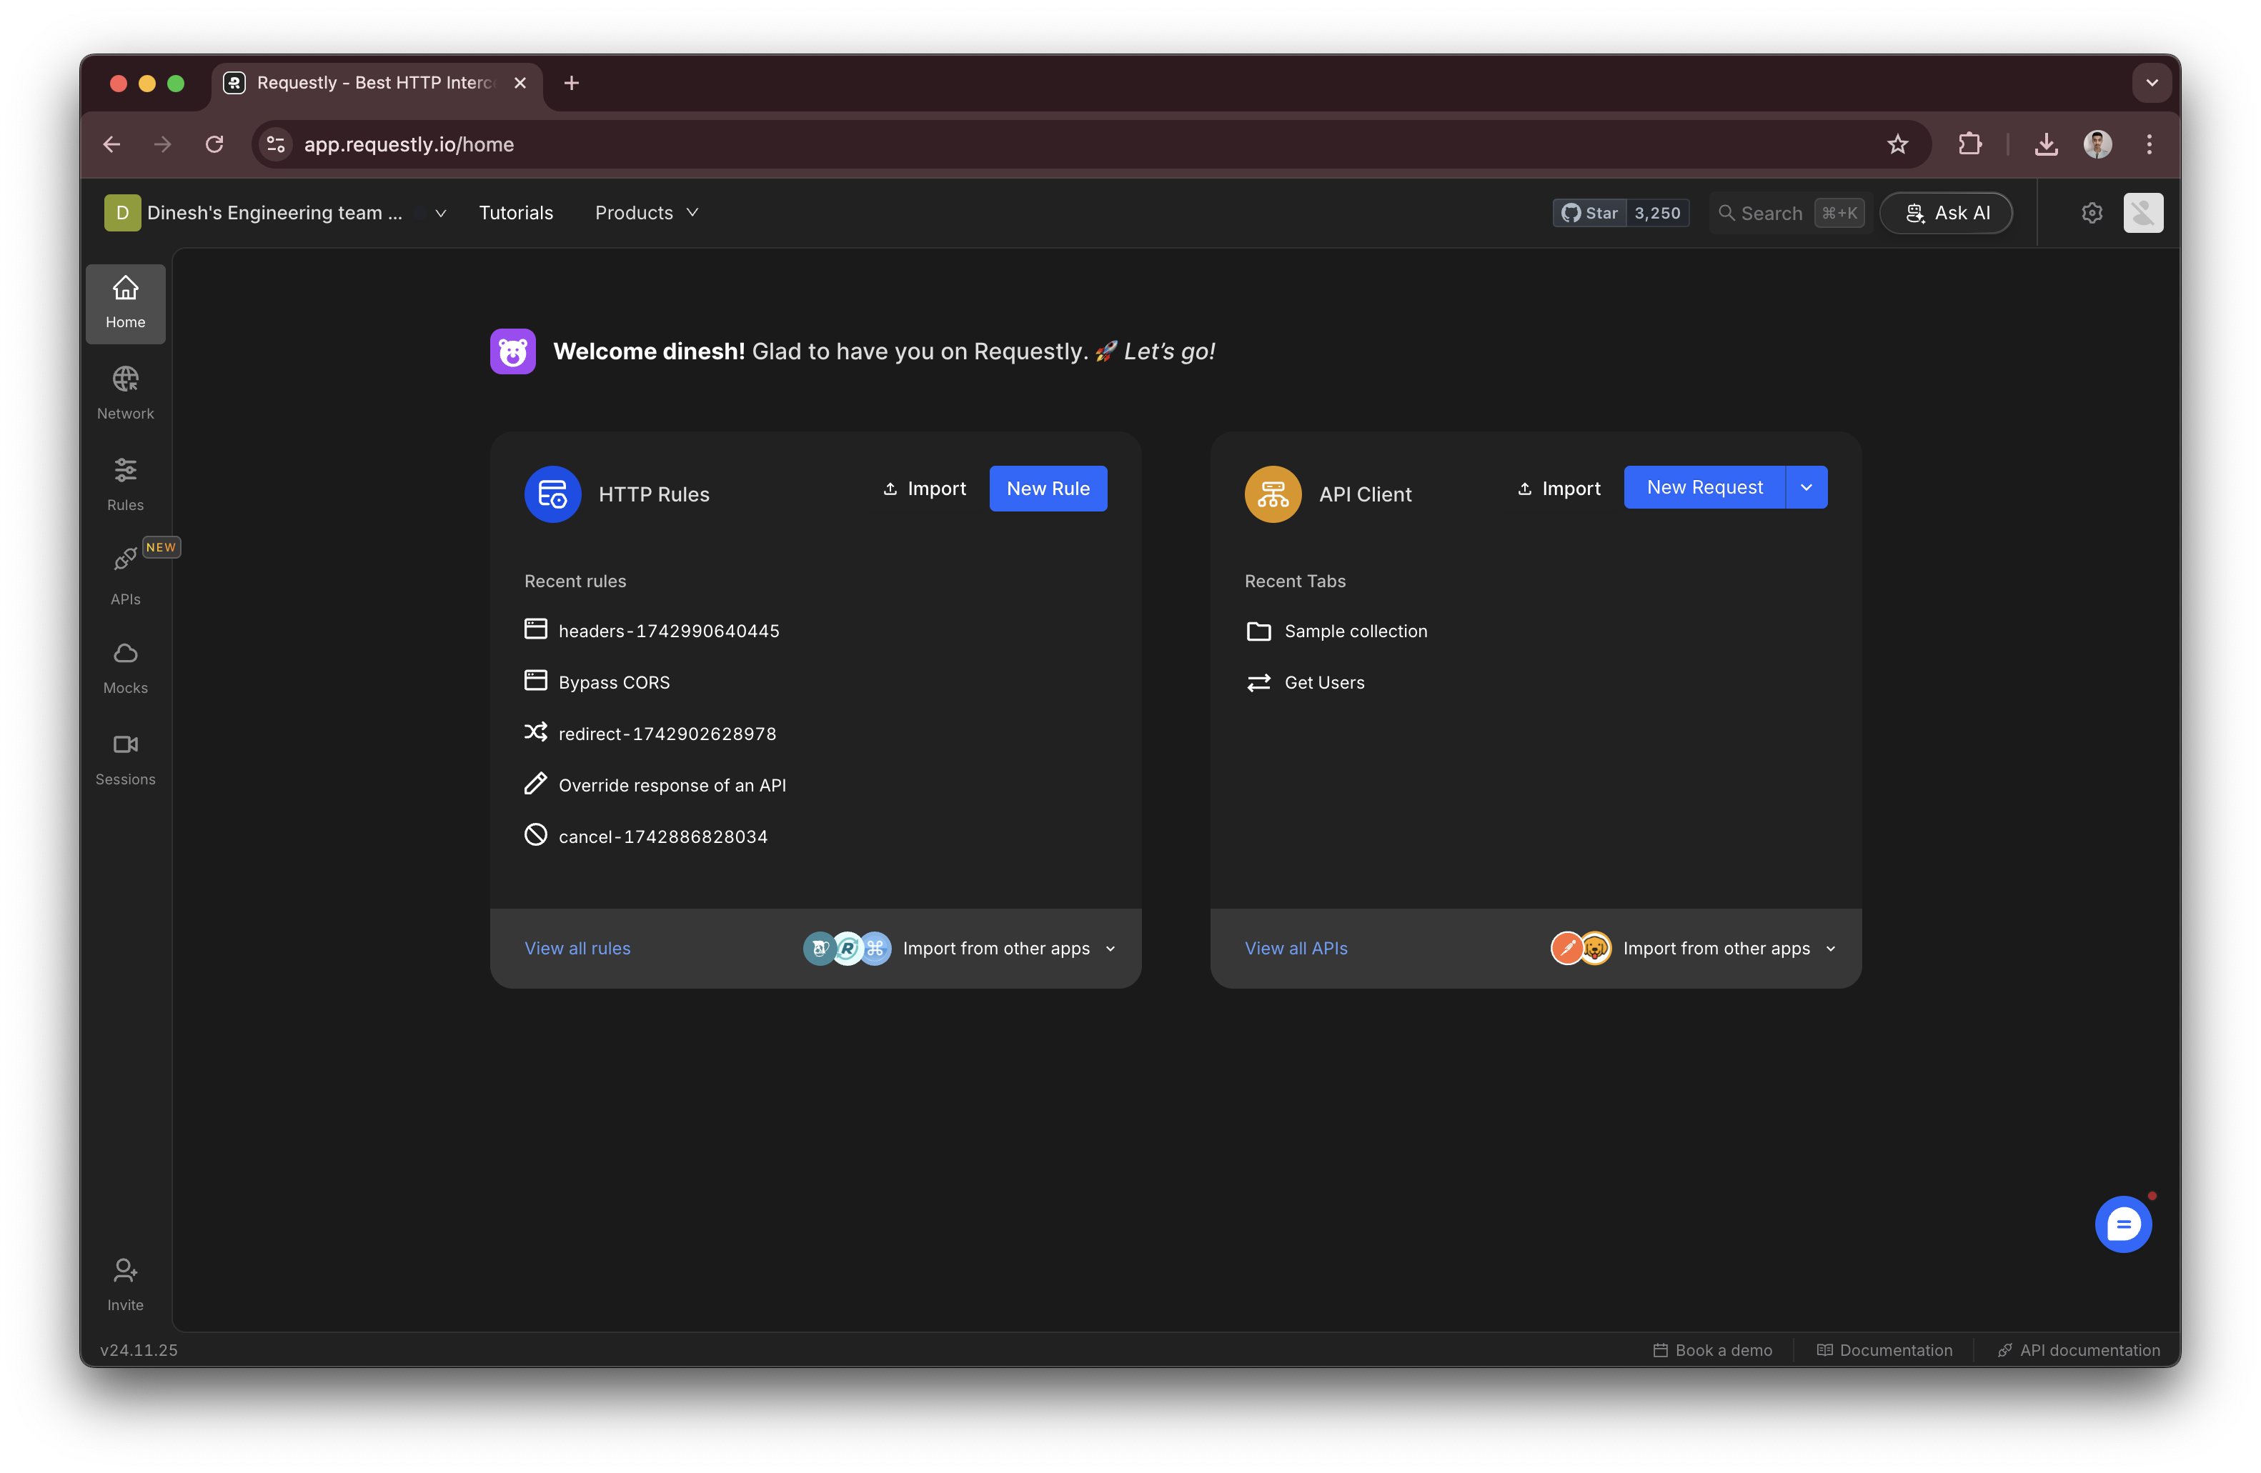Open the chat support bubble

(2122, 1223)
